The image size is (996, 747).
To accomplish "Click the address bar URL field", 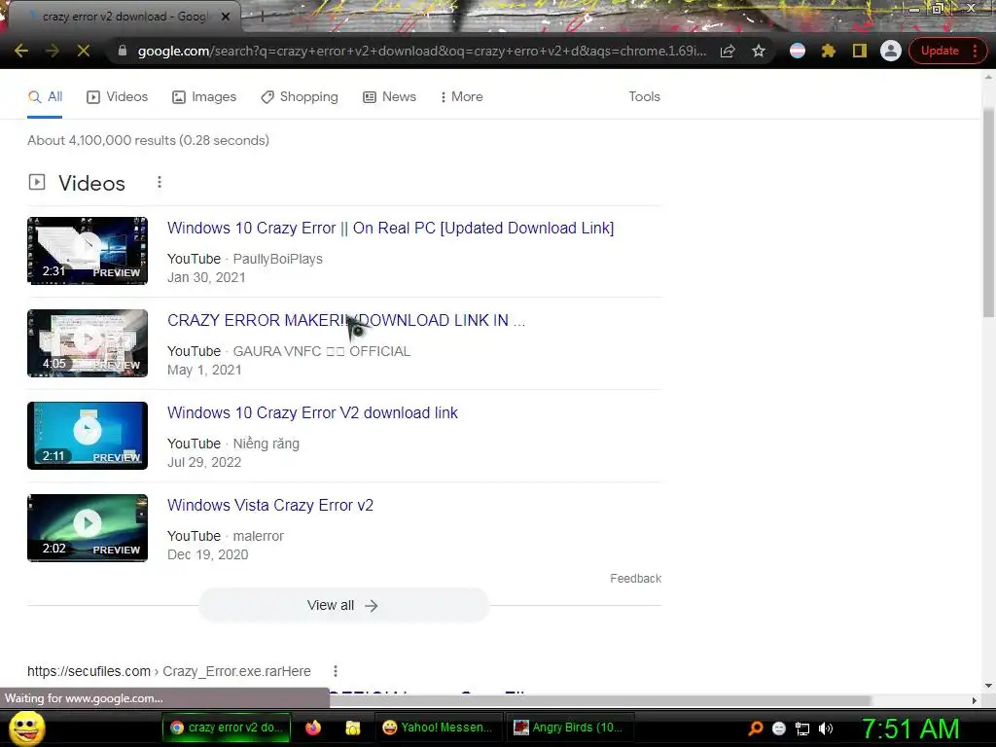I will pos(422,51).
